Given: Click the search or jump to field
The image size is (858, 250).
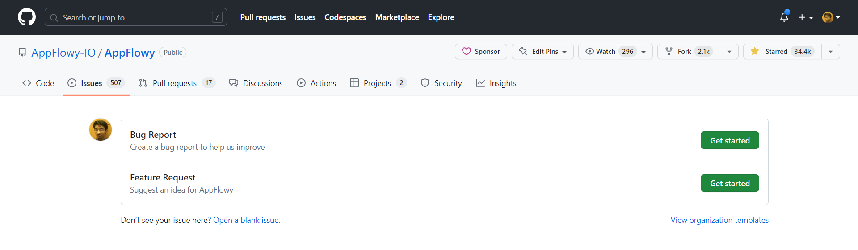Looking at the screenshot, I should click(x=136, y=17).
